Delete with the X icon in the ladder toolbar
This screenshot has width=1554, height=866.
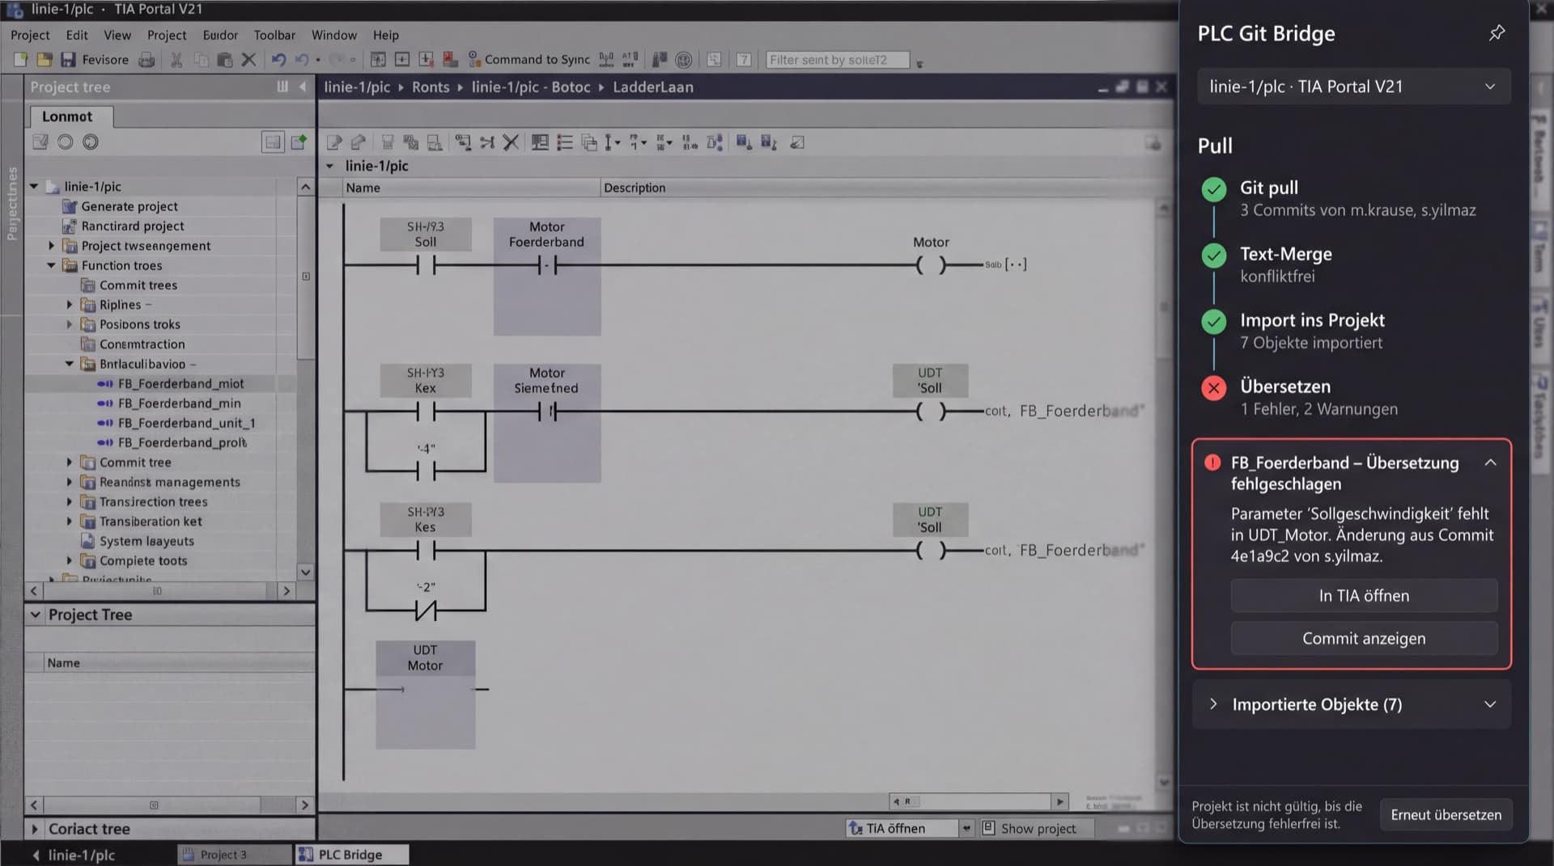pos(511,143)
